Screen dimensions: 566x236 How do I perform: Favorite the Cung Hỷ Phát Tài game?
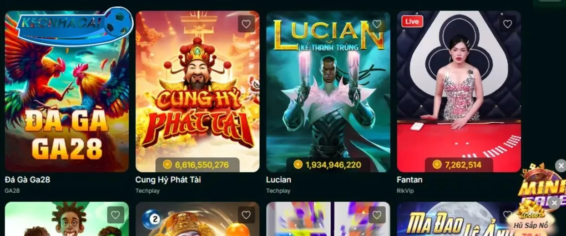pyautogui.click(x=246, y=24)
